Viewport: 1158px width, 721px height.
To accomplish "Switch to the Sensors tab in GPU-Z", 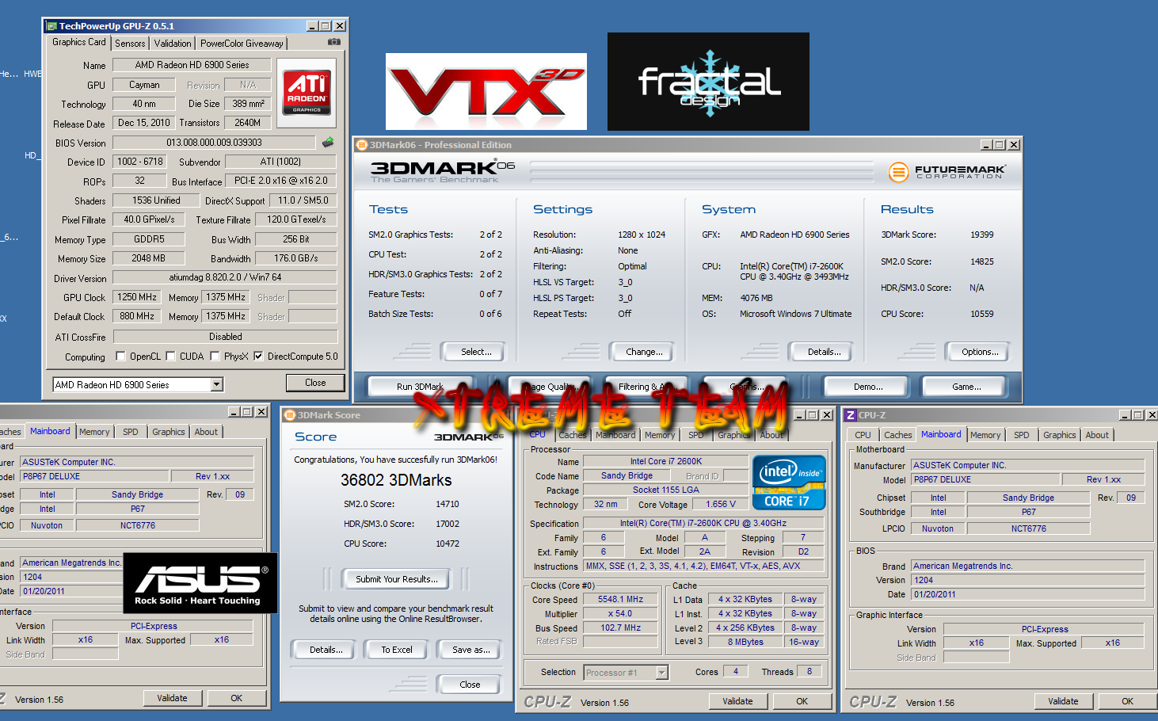I will [130, 44].
